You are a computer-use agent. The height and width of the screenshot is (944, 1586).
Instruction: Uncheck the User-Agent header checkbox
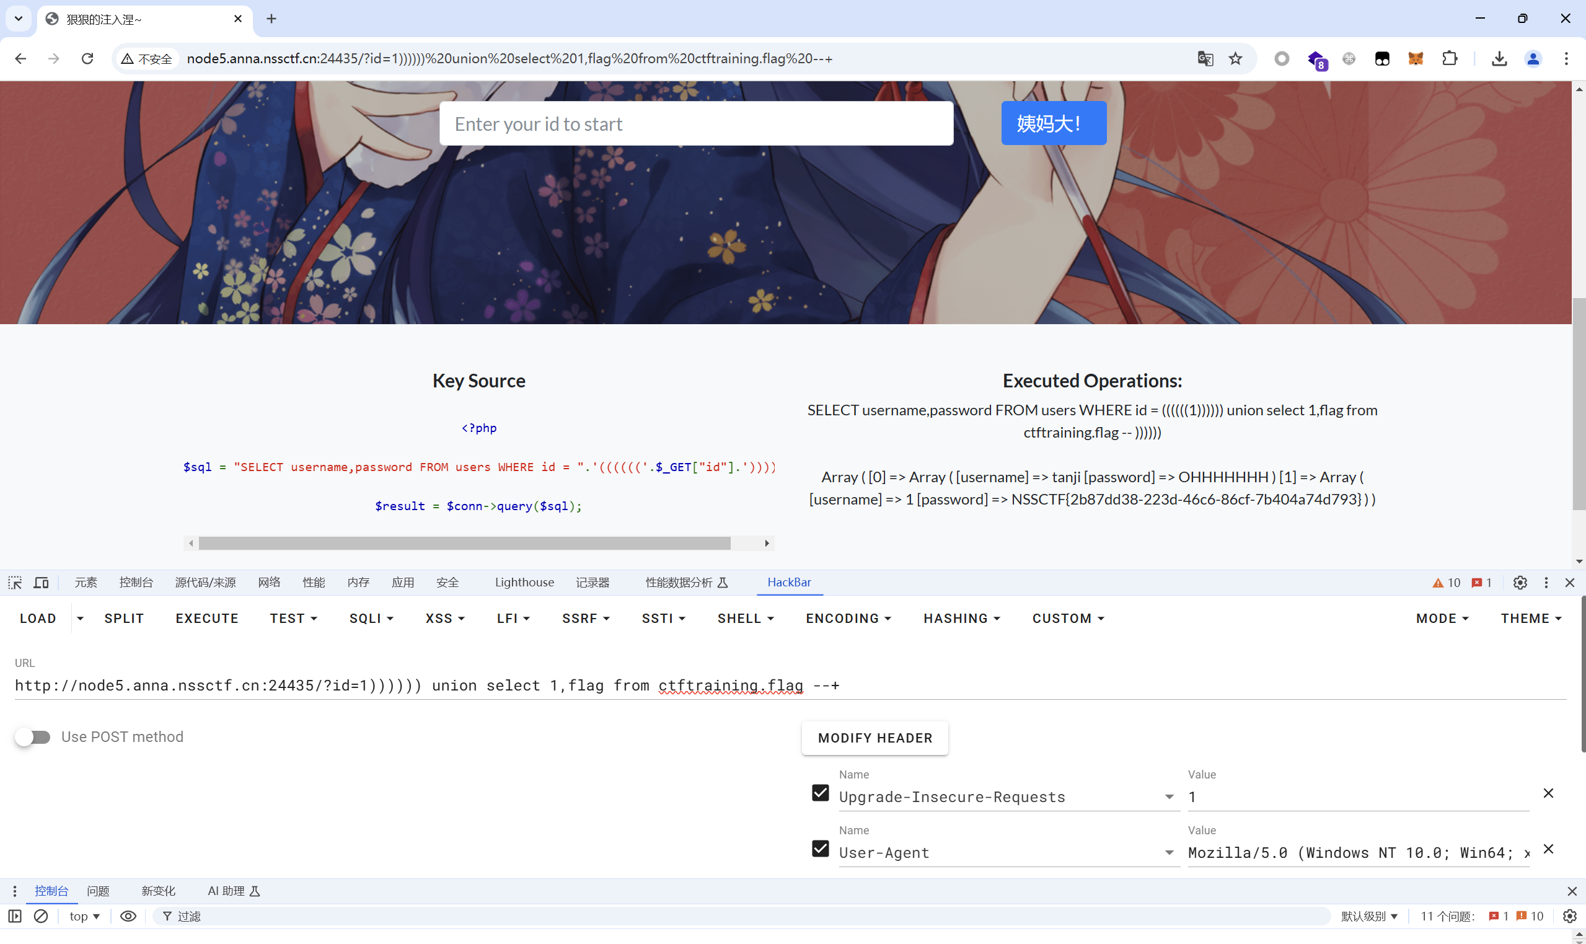821,849
